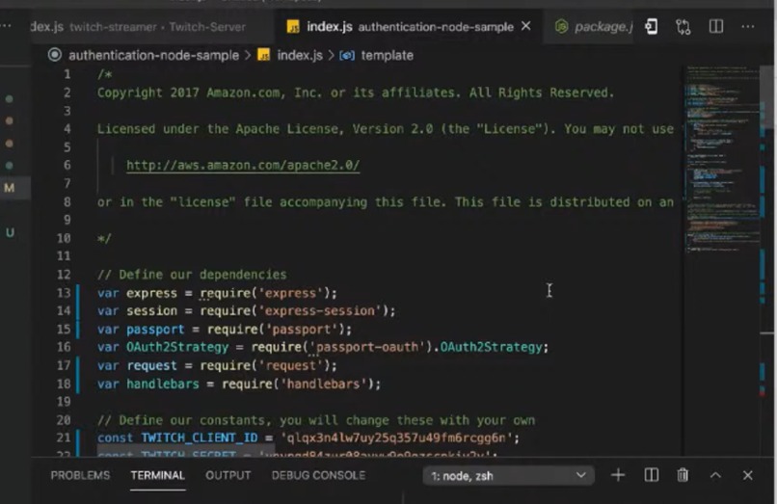The image size is (777, 504).
Task: Click the 'handlebars' variable on line 18
Action: 163,384
